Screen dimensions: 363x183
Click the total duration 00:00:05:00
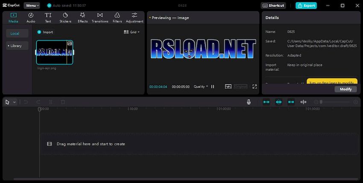[181, 87]
